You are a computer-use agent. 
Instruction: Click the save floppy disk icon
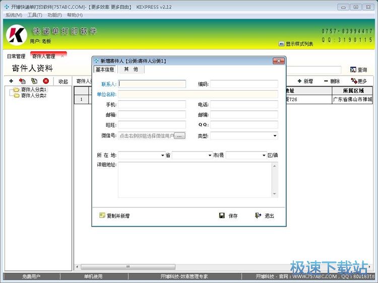(x=222, y=216)
